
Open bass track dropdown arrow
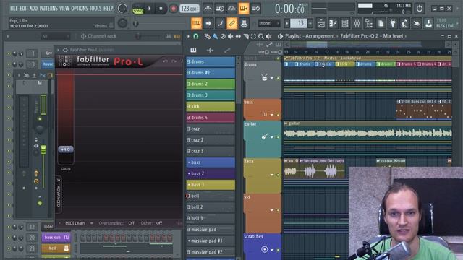[x=272, y=115]
